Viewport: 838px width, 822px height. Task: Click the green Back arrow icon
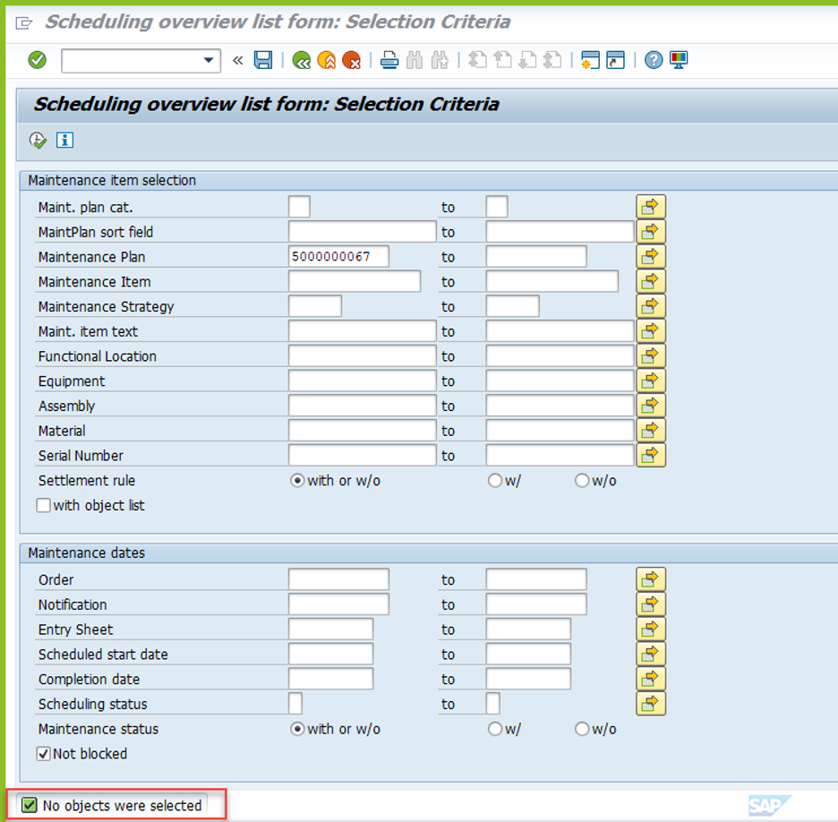pos(302,60)
